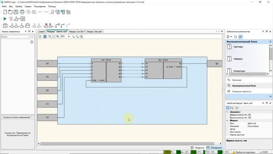The image size is (273, 154).
Task: Click the canvas width value 283
Action: pyautogui.click(x=249, y=115)
